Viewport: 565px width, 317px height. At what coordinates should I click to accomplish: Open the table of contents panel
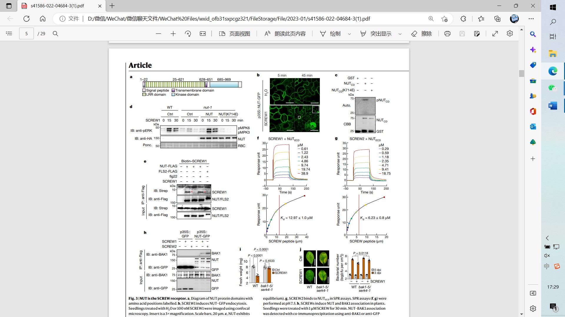tap(9, 34)
